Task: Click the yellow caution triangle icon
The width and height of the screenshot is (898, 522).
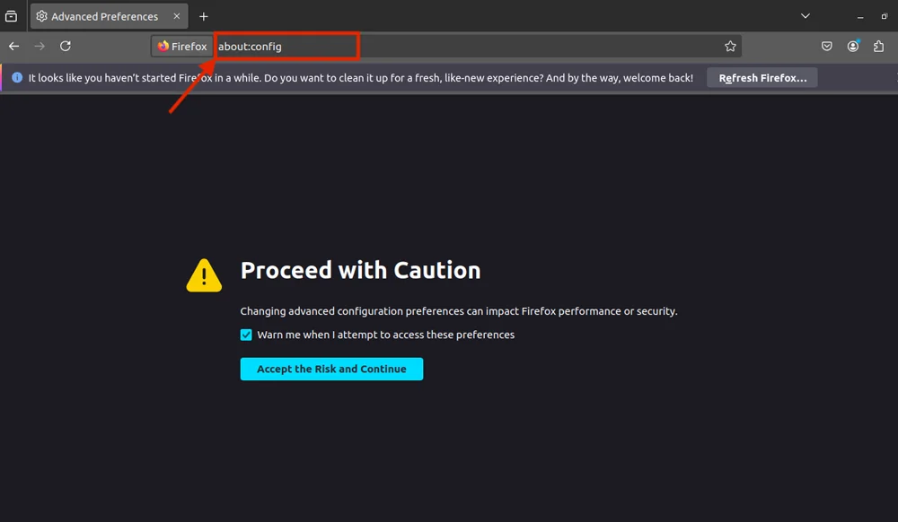Action: [204, 275]
